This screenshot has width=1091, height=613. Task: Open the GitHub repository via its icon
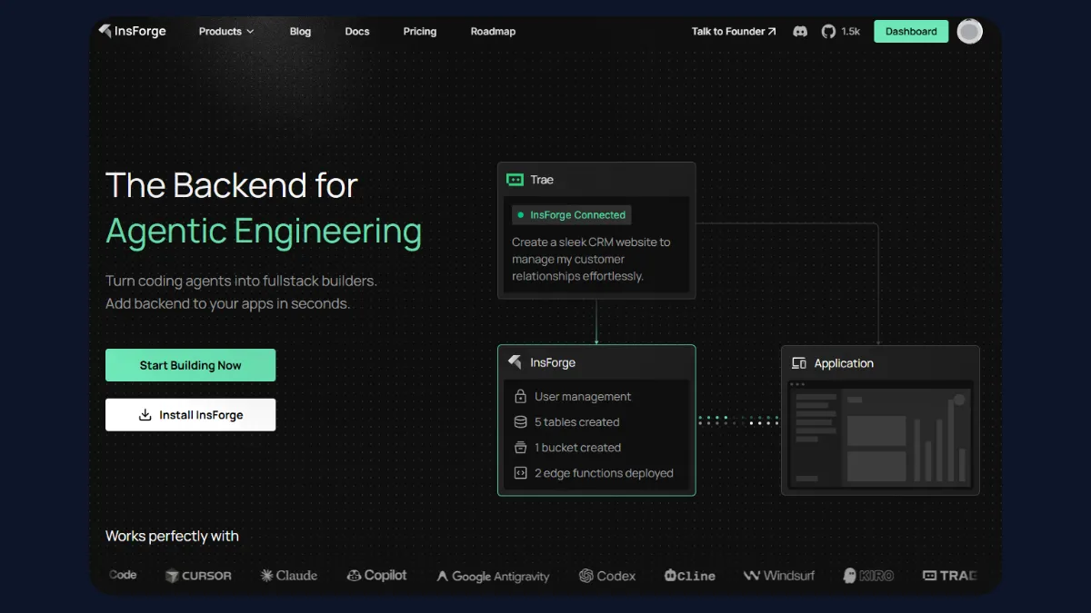point(828,31)
